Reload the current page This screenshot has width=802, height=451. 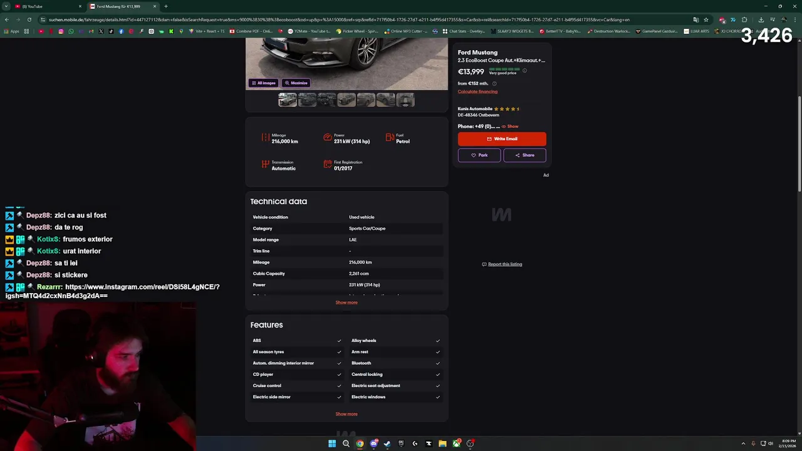click(x=29, y=19)
